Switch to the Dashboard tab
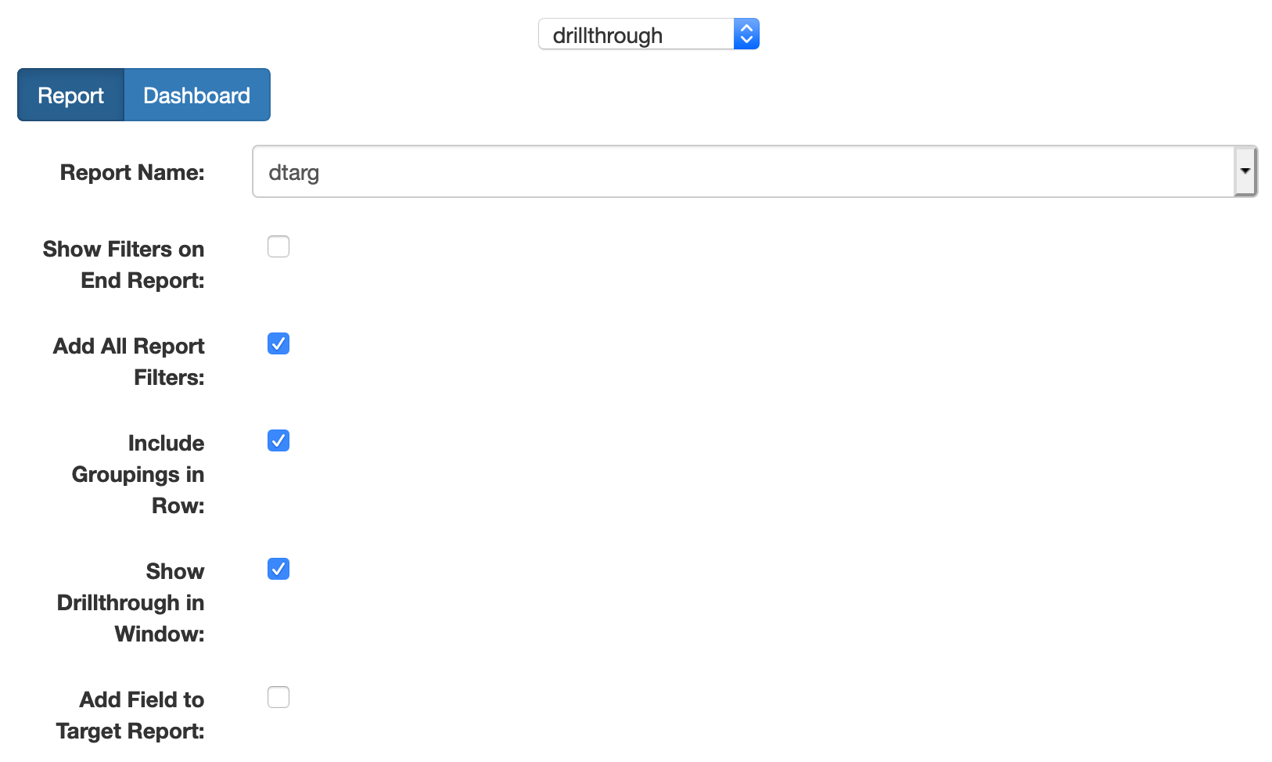Image resolution: width=1272 pixels, height=762 pixels. (x=196, y=95)
